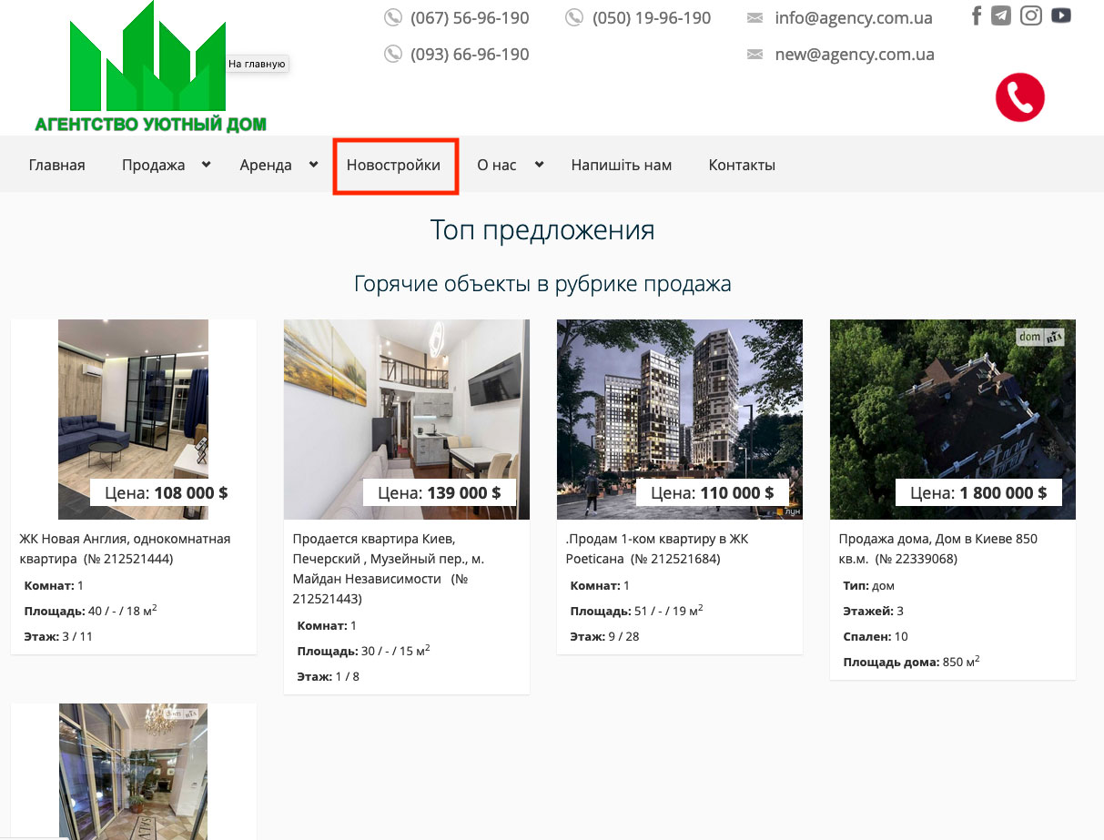Expand the Аренда dropdown arrow
This screenshot has height=840, width=1104.
tap(313, 164)
